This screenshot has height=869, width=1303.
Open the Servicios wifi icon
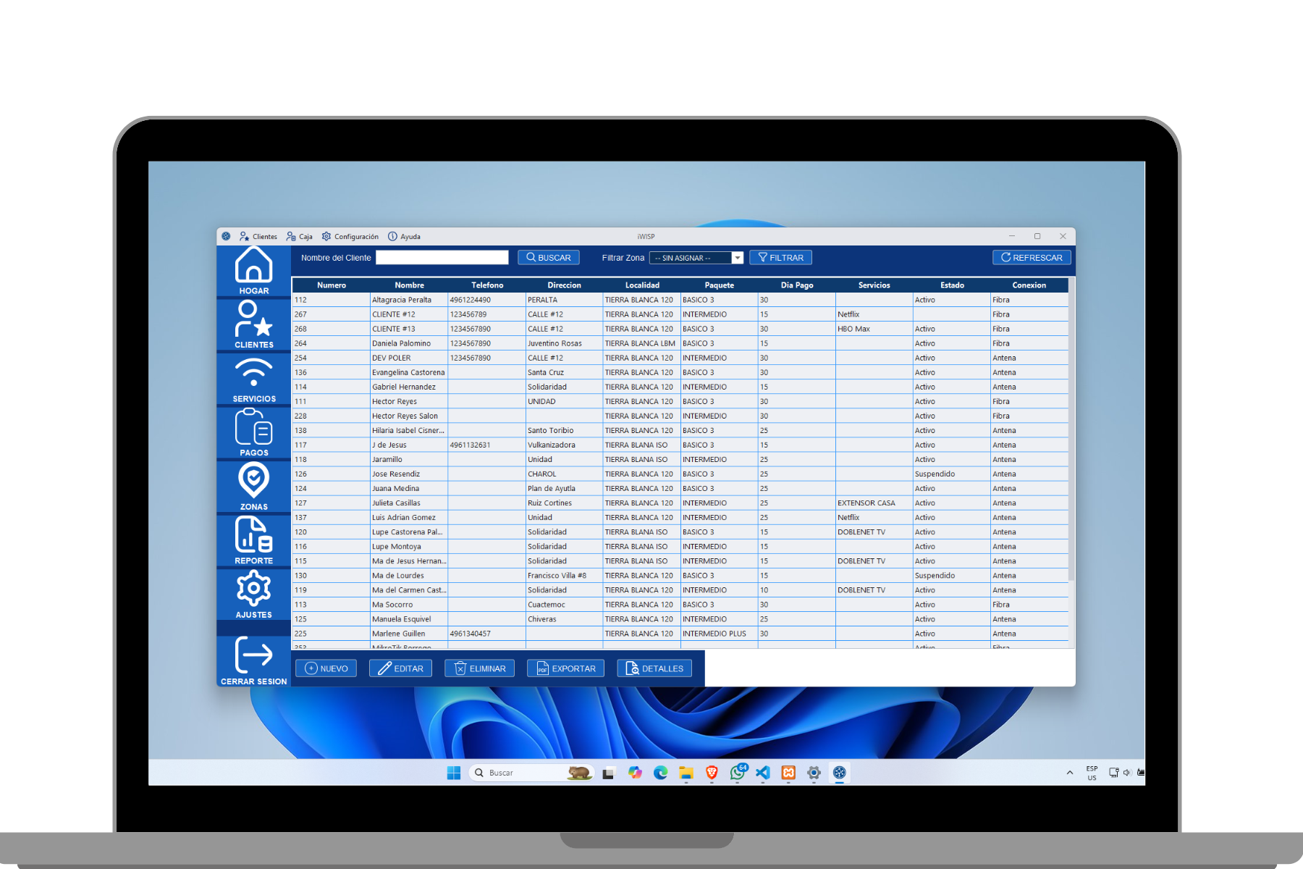[253, 378]
